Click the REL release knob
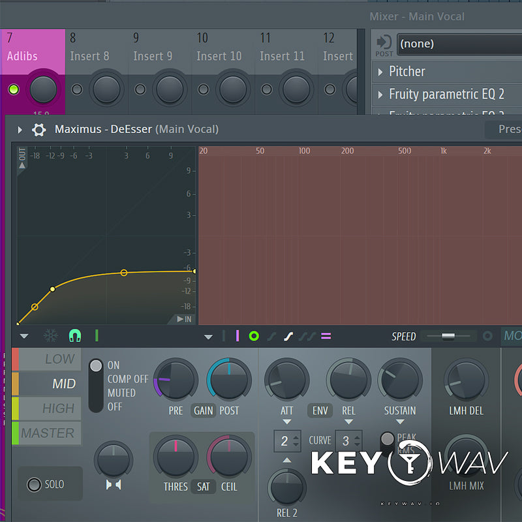This screenshot has height=522, width=522. 348,380
